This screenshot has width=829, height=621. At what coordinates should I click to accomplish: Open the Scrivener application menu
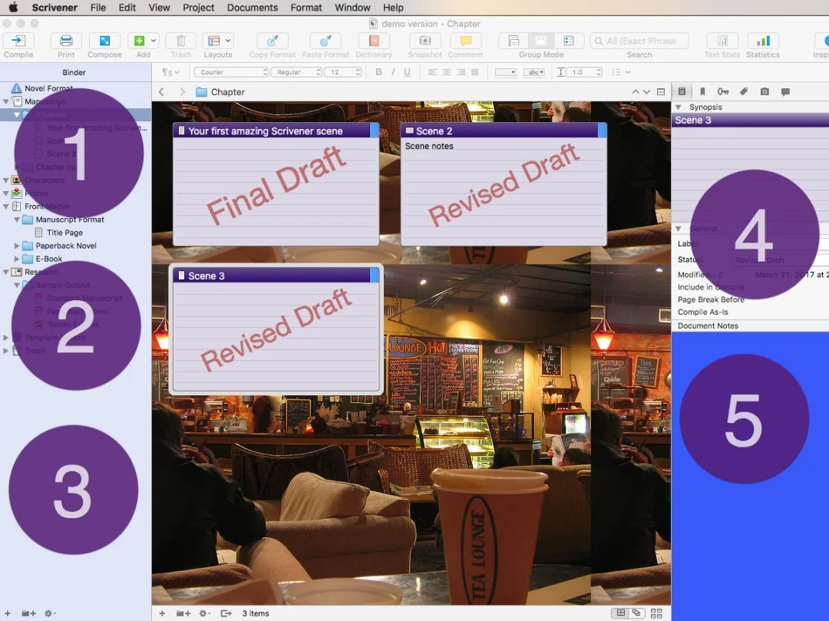coord(54,8)
